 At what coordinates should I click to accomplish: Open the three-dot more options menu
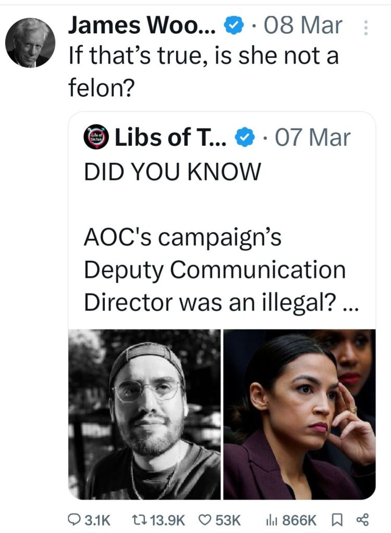(365, 27)
